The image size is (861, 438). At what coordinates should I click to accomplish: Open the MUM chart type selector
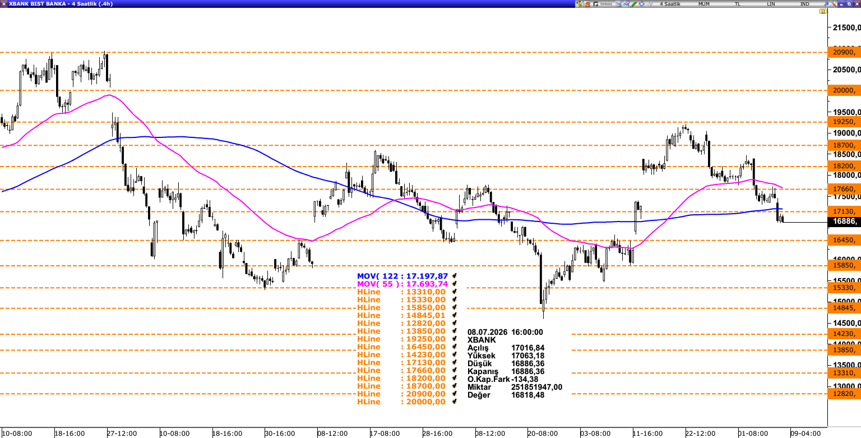click(704, 4)
